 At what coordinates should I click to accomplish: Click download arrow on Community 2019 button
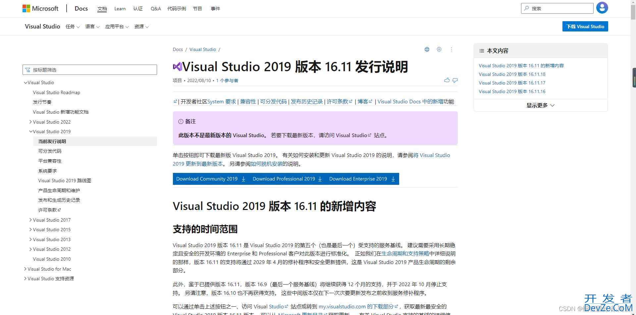click(243, 179)
